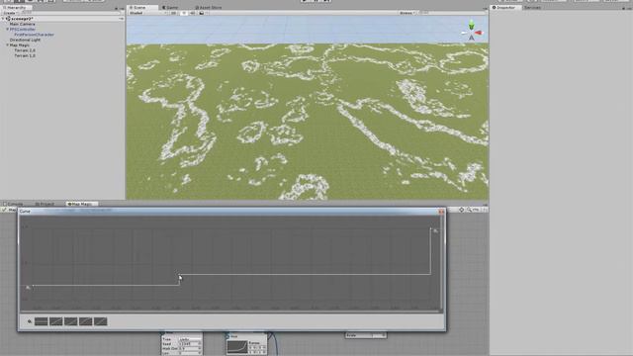Select the last curve keyframe at top right

click(431, 228)
